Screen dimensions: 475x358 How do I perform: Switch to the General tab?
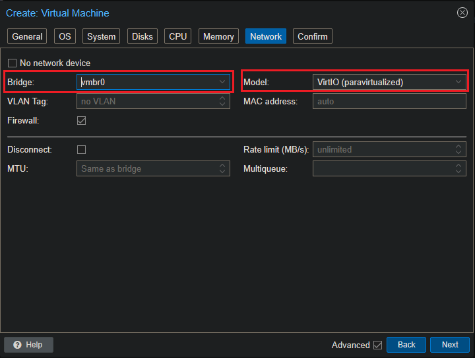pos(27,36)
